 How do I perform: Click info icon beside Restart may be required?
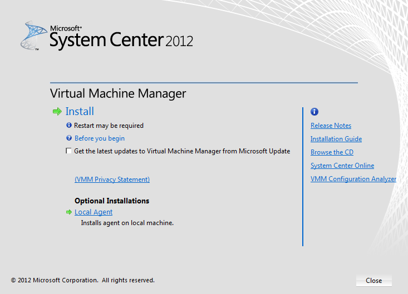coord(69,126)
